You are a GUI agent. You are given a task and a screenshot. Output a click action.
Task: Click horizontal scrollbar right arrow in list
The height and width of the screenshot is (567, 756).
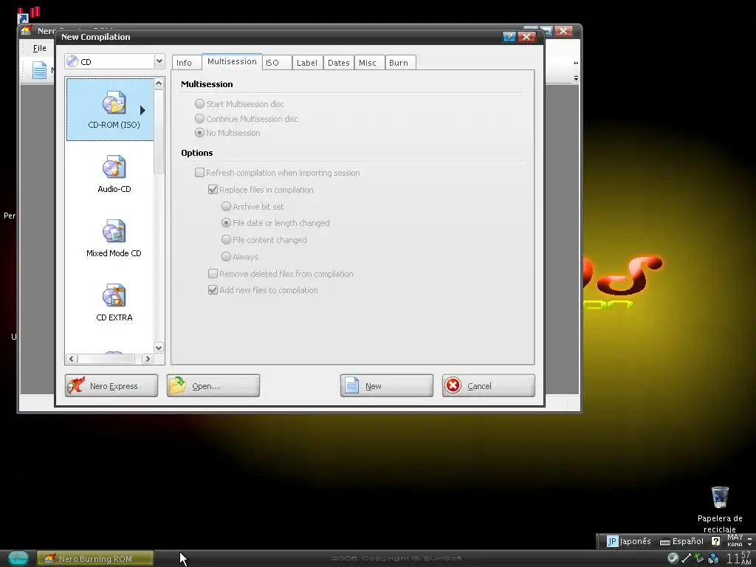[148, 359]
